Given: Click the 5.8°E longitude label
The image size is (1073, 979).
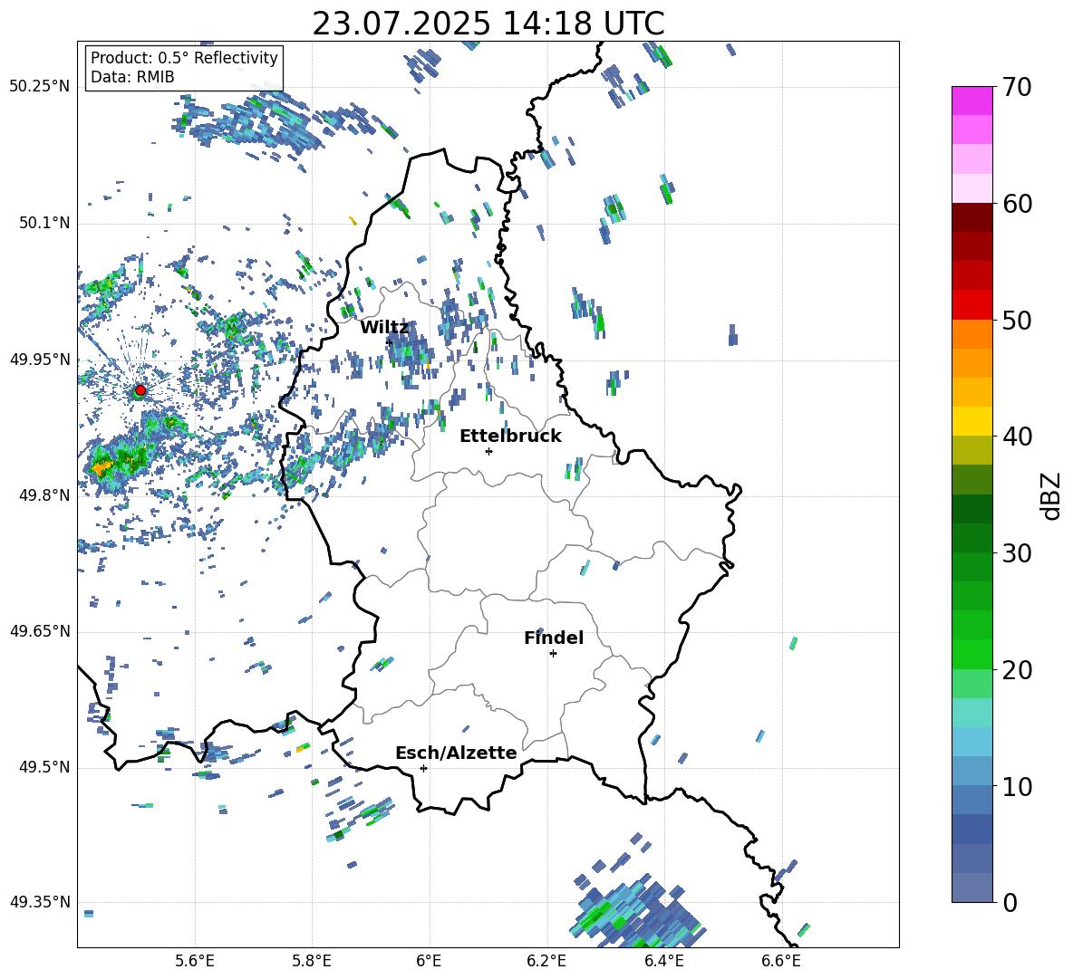Looking at the screenshot, I should 312,961.
